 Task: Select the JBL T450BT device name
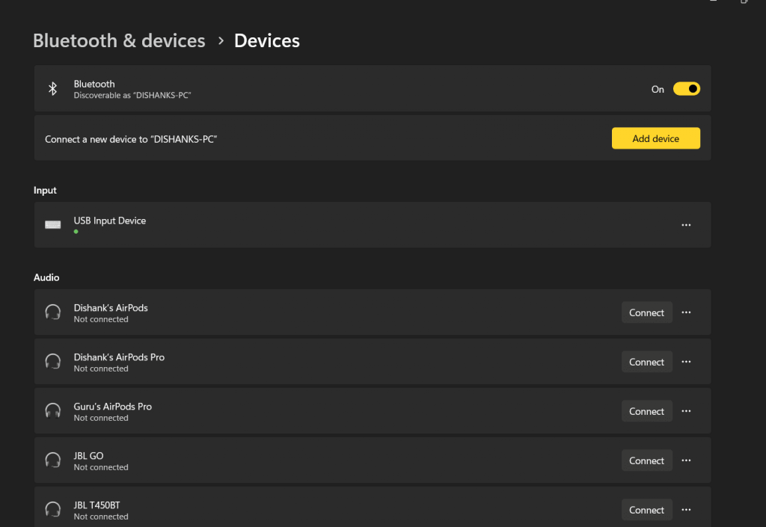click(96, 505)
